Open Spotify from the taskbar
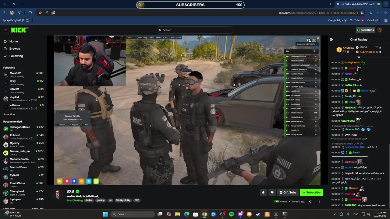 pyautogui.click(x=231, y=214)
